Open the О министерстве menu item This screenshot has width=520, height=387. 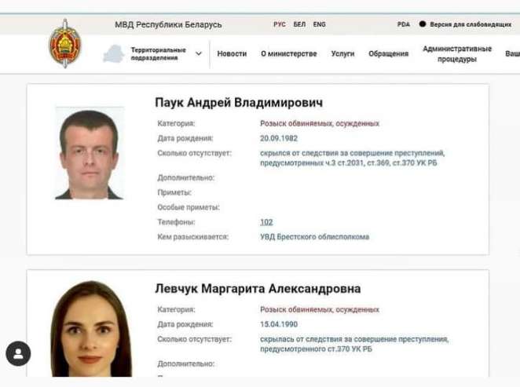pyautogui.click(x=289, y=53)
